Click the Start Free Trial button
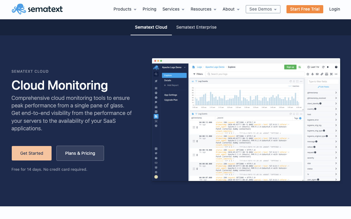The image size is (351, 219). 305,9
